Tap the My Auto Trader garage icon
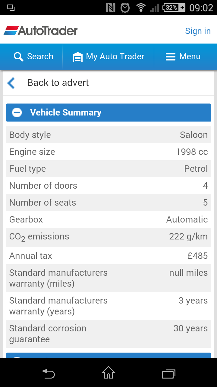 78,57
